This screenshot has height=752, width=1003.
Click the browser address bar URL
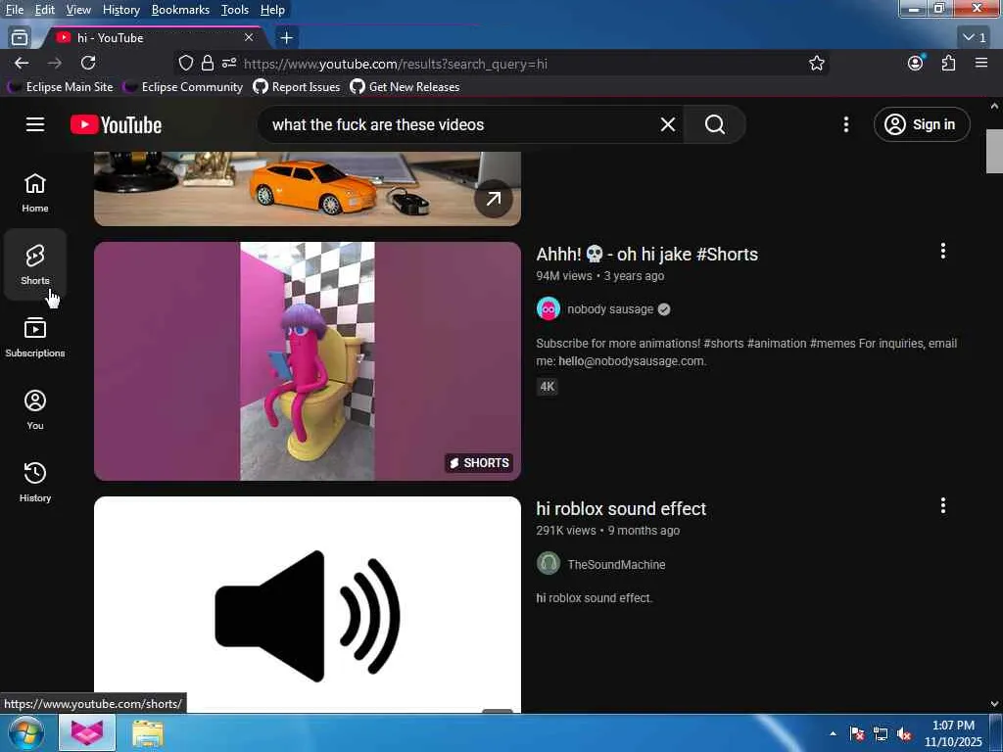point(395,64)
